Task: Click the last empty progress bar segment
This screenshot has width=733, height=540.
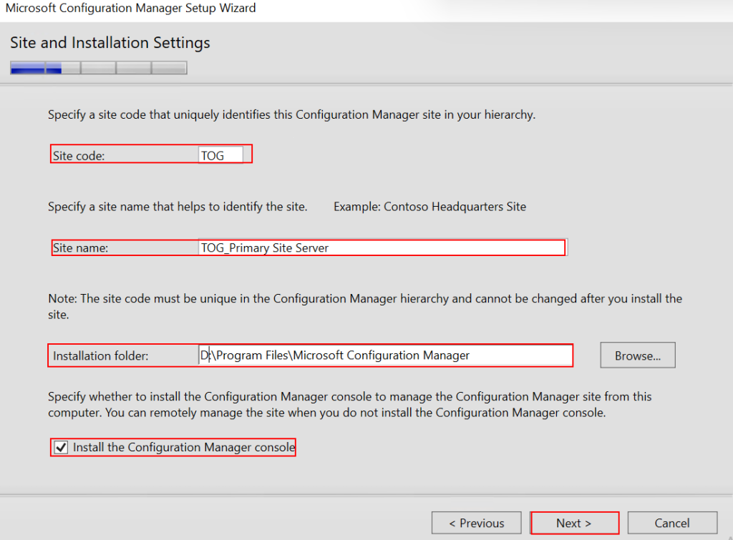Action: click(169, 68)
